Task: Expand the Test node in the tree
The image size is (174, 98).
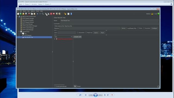Action: [21, 33]
